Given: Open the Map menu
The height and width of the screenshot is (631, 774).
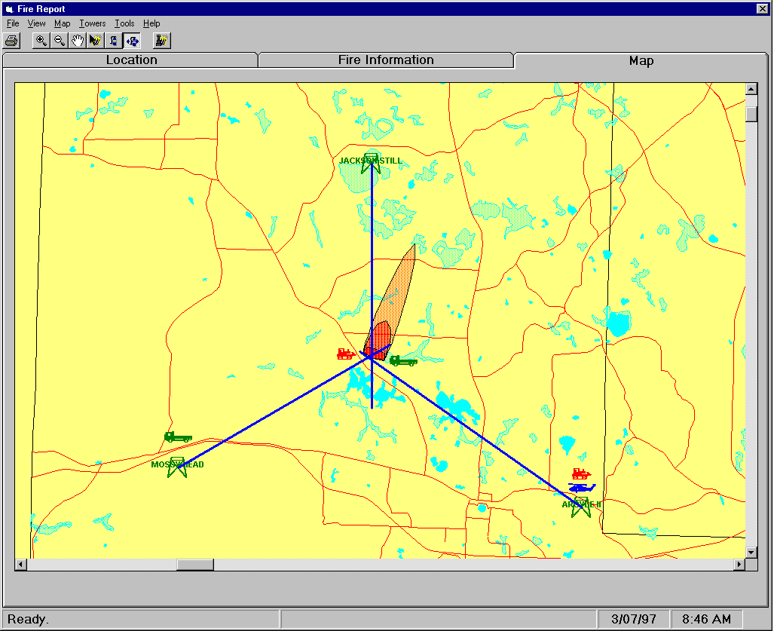Looking at the screenshot, I should click(63, 23).
